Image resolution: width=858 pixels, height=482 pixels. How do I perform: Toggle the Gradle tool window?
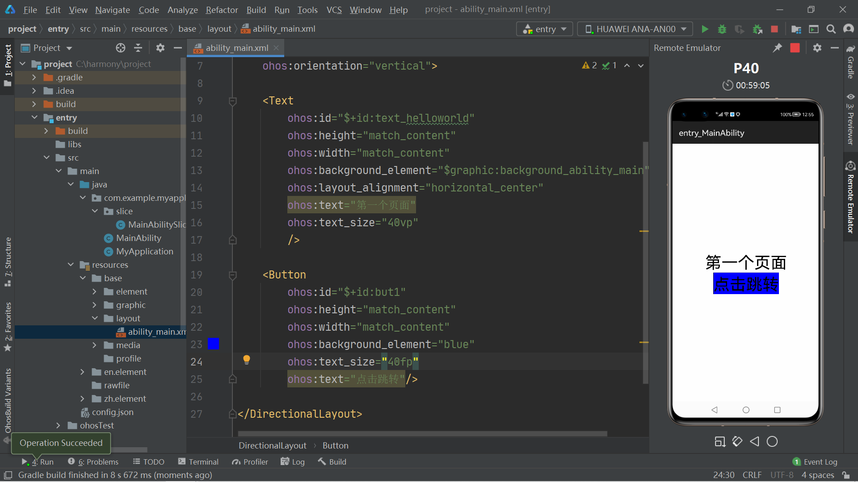(x=850, y=62)
